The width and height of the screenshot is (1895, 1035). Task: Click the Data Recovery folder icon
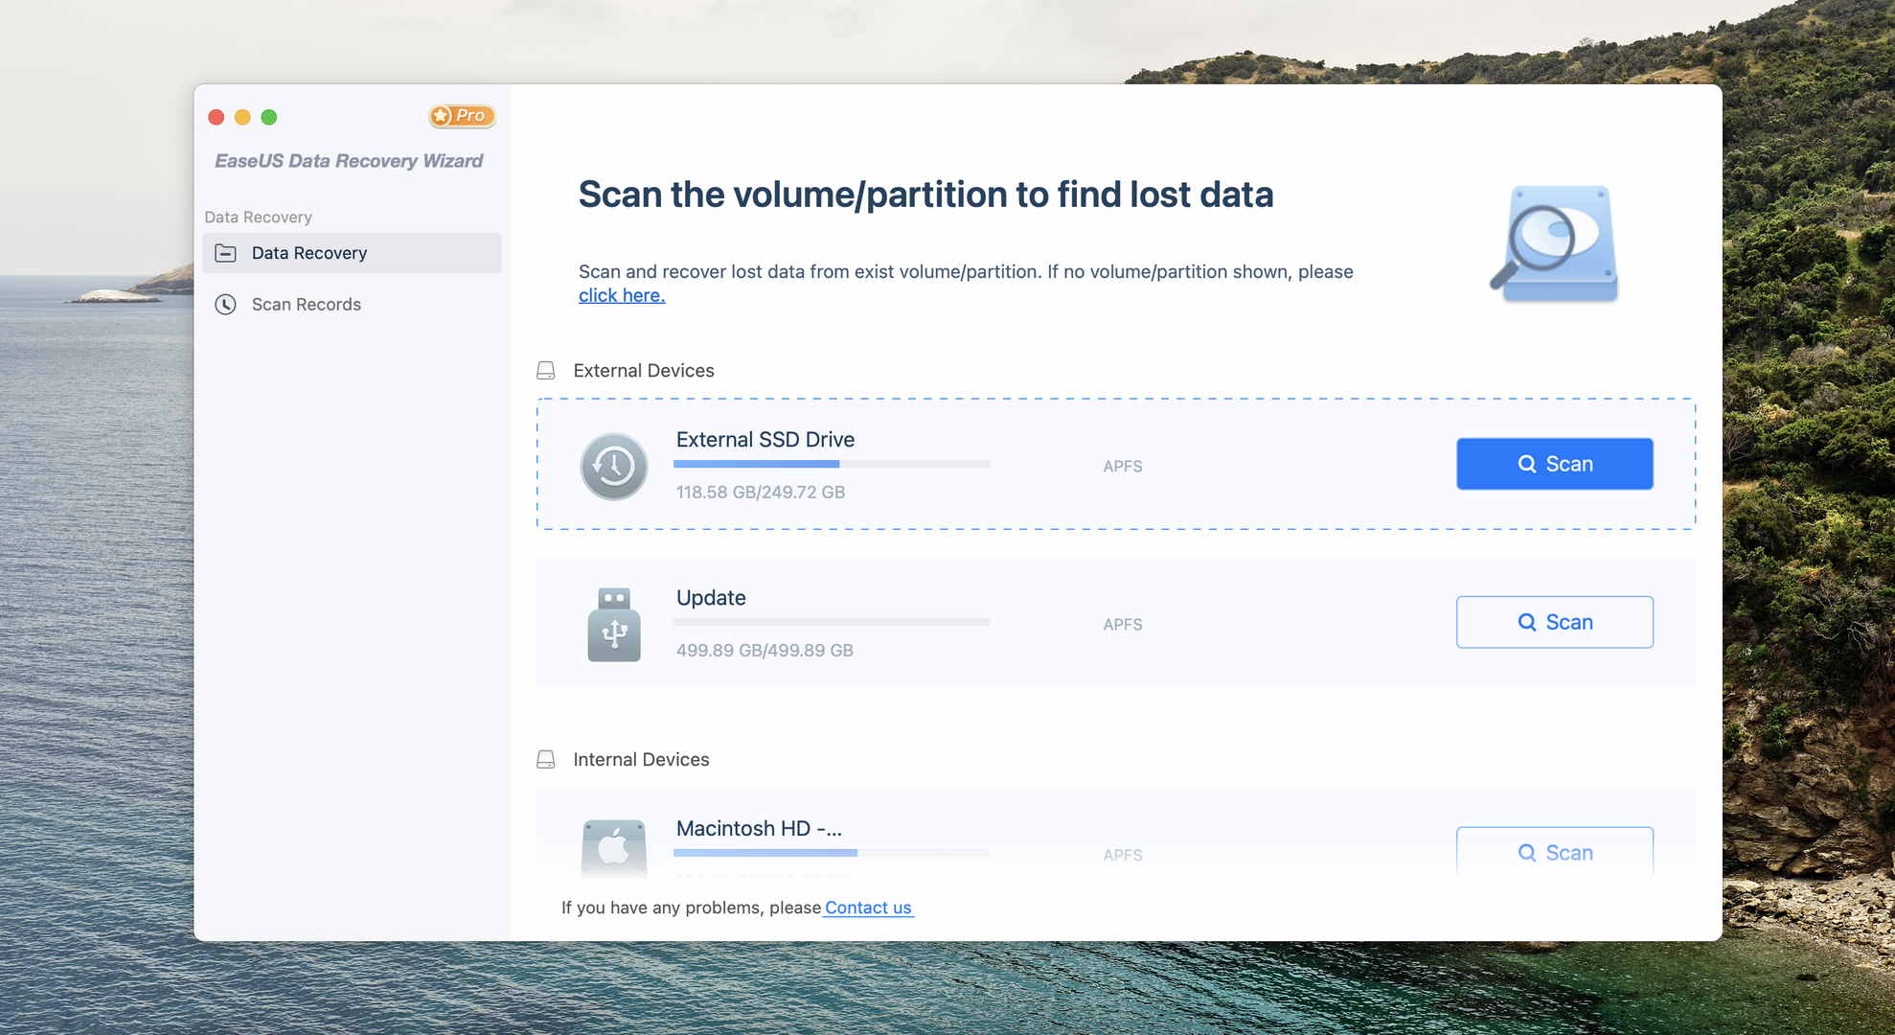225,253
